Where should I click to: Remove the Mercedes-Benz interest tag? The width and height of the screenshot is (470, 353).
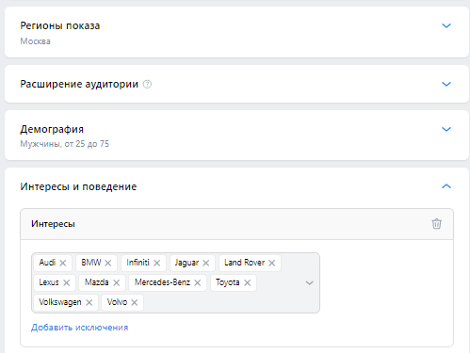coord(198,282)
